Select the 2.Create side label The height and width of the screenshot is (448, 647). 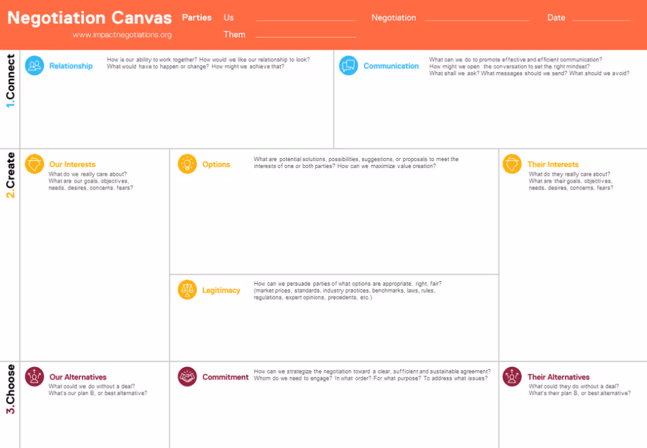point(11,174)
